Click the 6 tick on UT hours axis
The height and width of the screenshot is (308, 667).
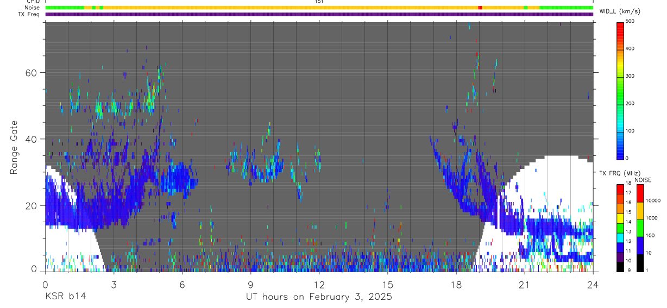pyautogui.click(x=182, y=284)
